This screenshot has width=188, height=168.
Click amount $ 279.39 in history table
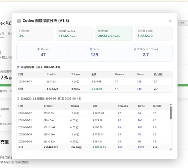[x=98, y=120]
